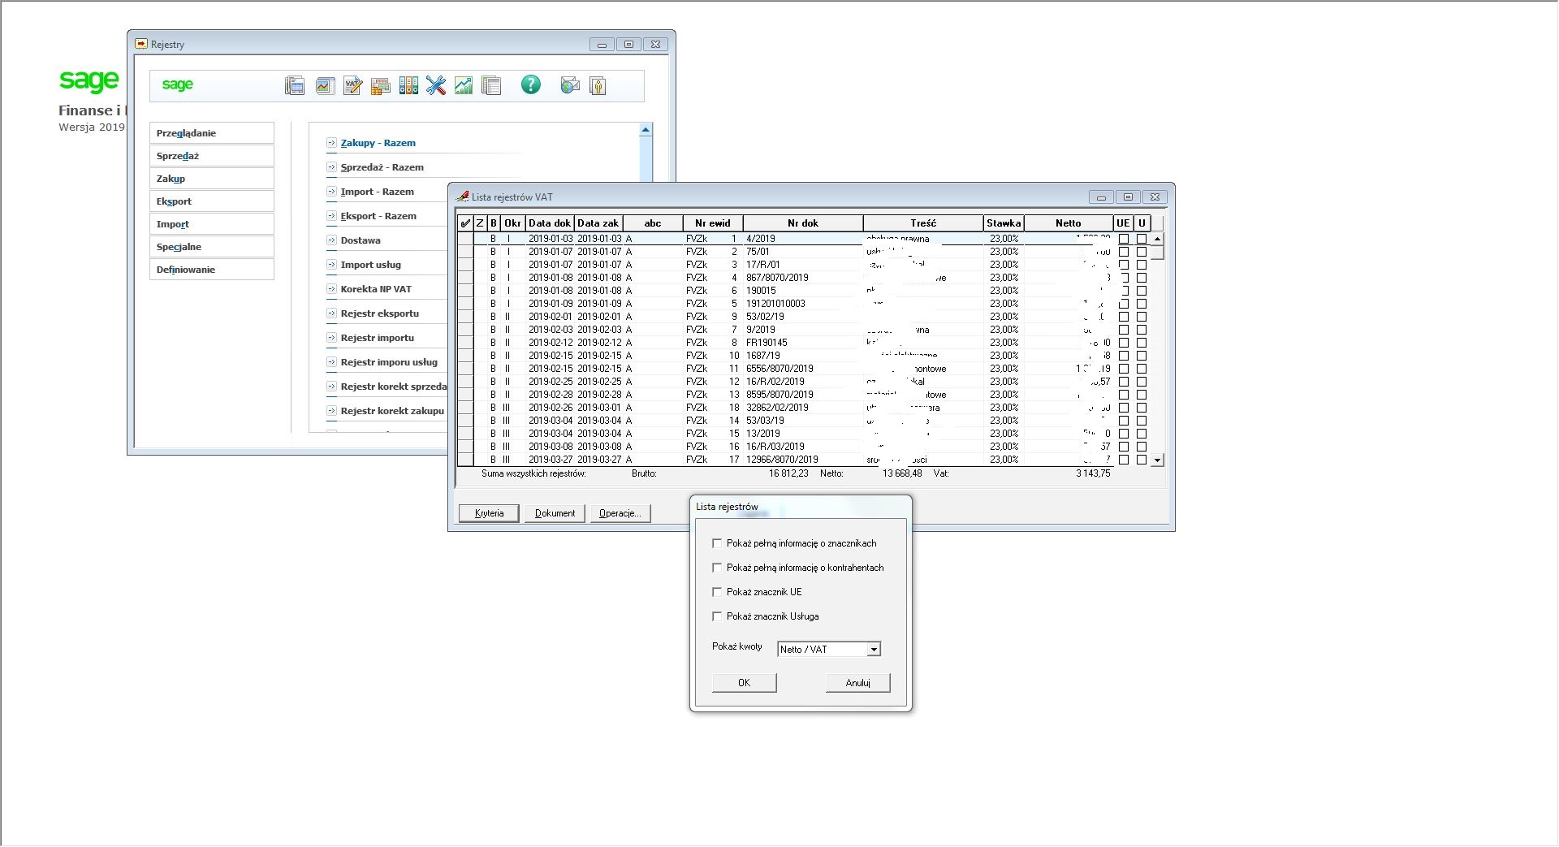Click the report sheets icon in toolbar
The height and width of the screenshot is (847, 1559).
click(491, 85)
